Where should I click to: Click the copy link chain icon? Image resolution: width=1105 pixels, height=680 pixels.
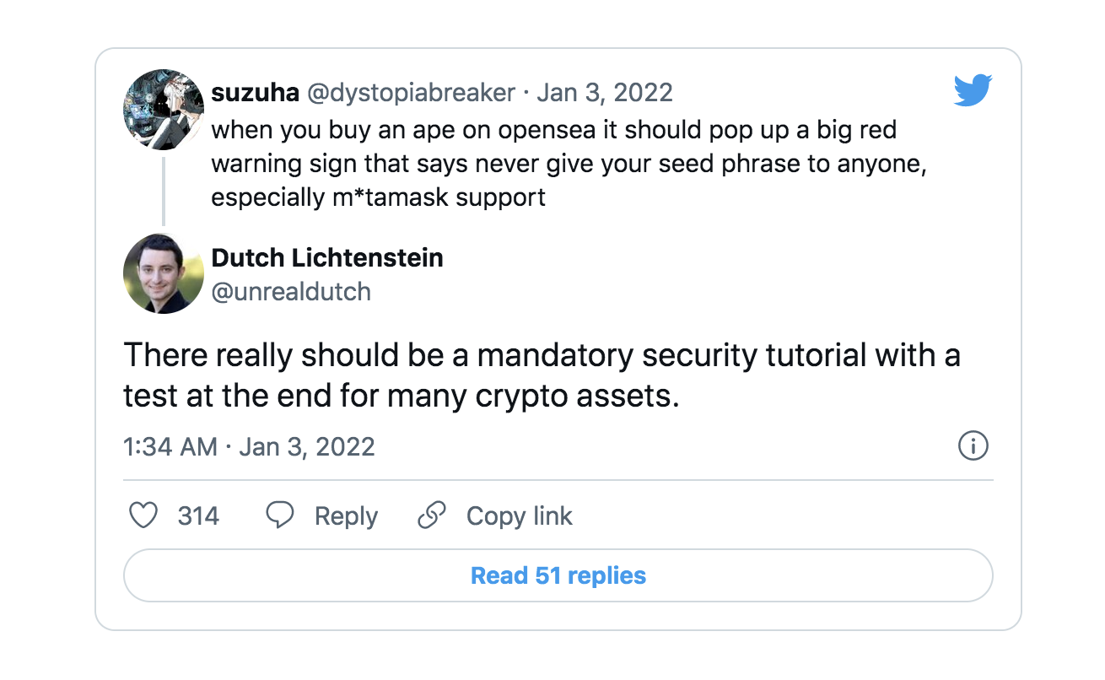pyautogui.click(x=432, y=515)
